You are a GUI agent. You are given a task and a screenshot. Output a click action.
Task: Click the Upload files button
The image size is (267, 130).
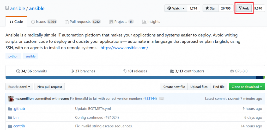click(x=199, y=87)
